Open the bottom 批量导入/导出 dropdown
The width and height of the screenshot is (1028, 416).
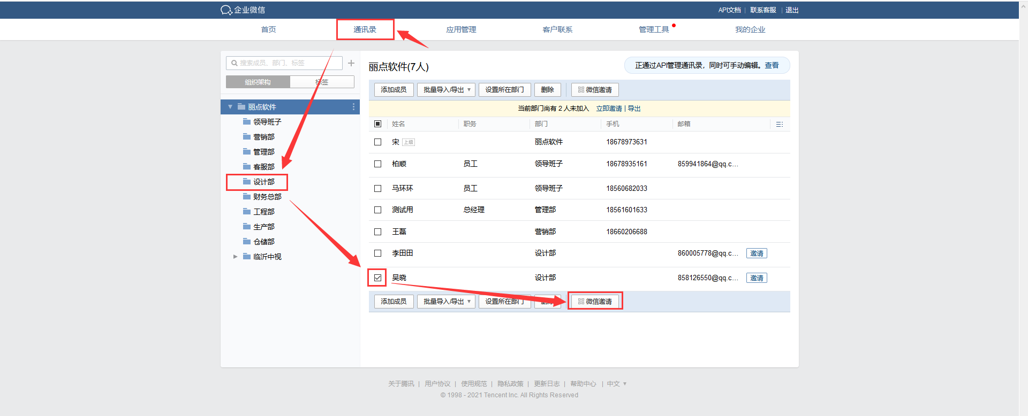pyautogui.click(x=446, y=302)
